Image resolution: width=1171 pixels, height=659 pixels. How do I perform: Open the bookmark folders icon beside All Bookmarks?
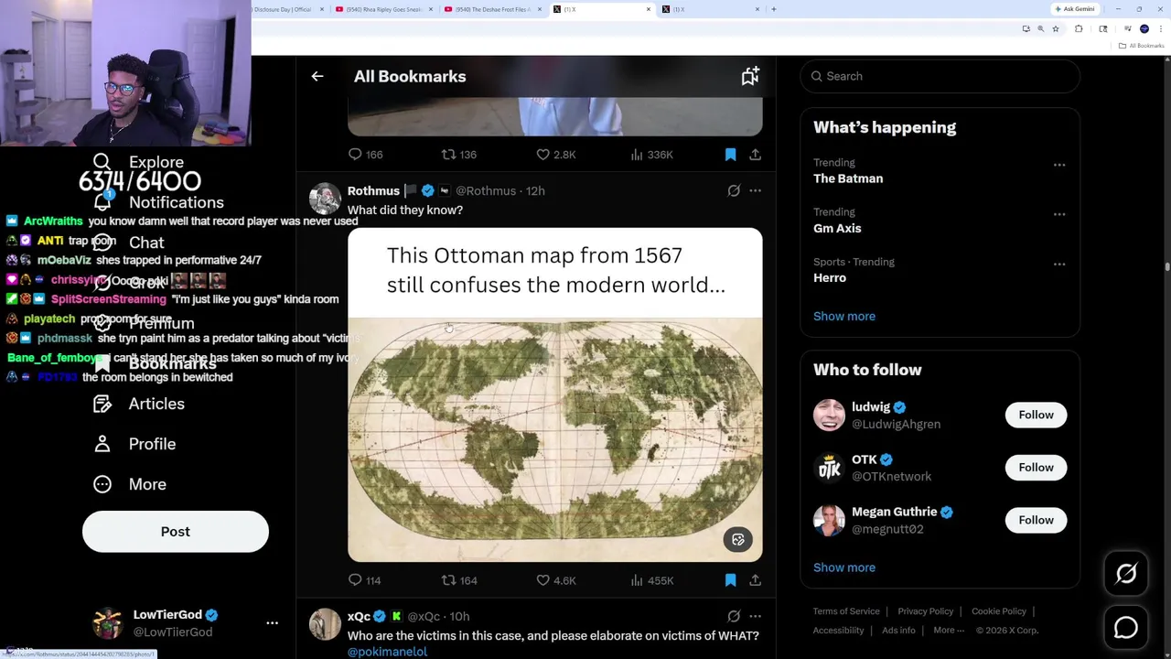click(x=750, y=77)
